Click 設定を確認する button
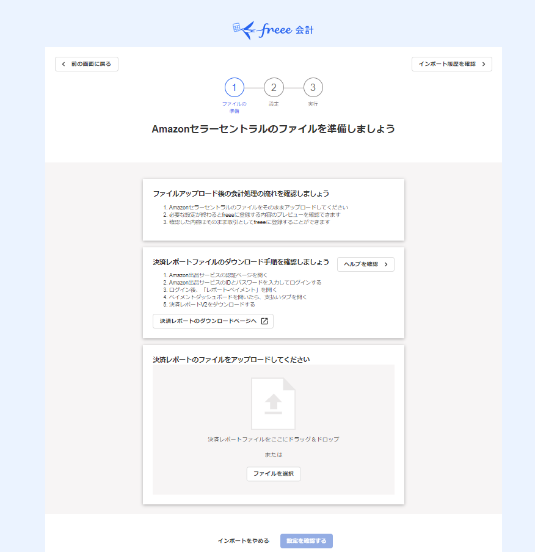535x552 pixels. [307, 541]
